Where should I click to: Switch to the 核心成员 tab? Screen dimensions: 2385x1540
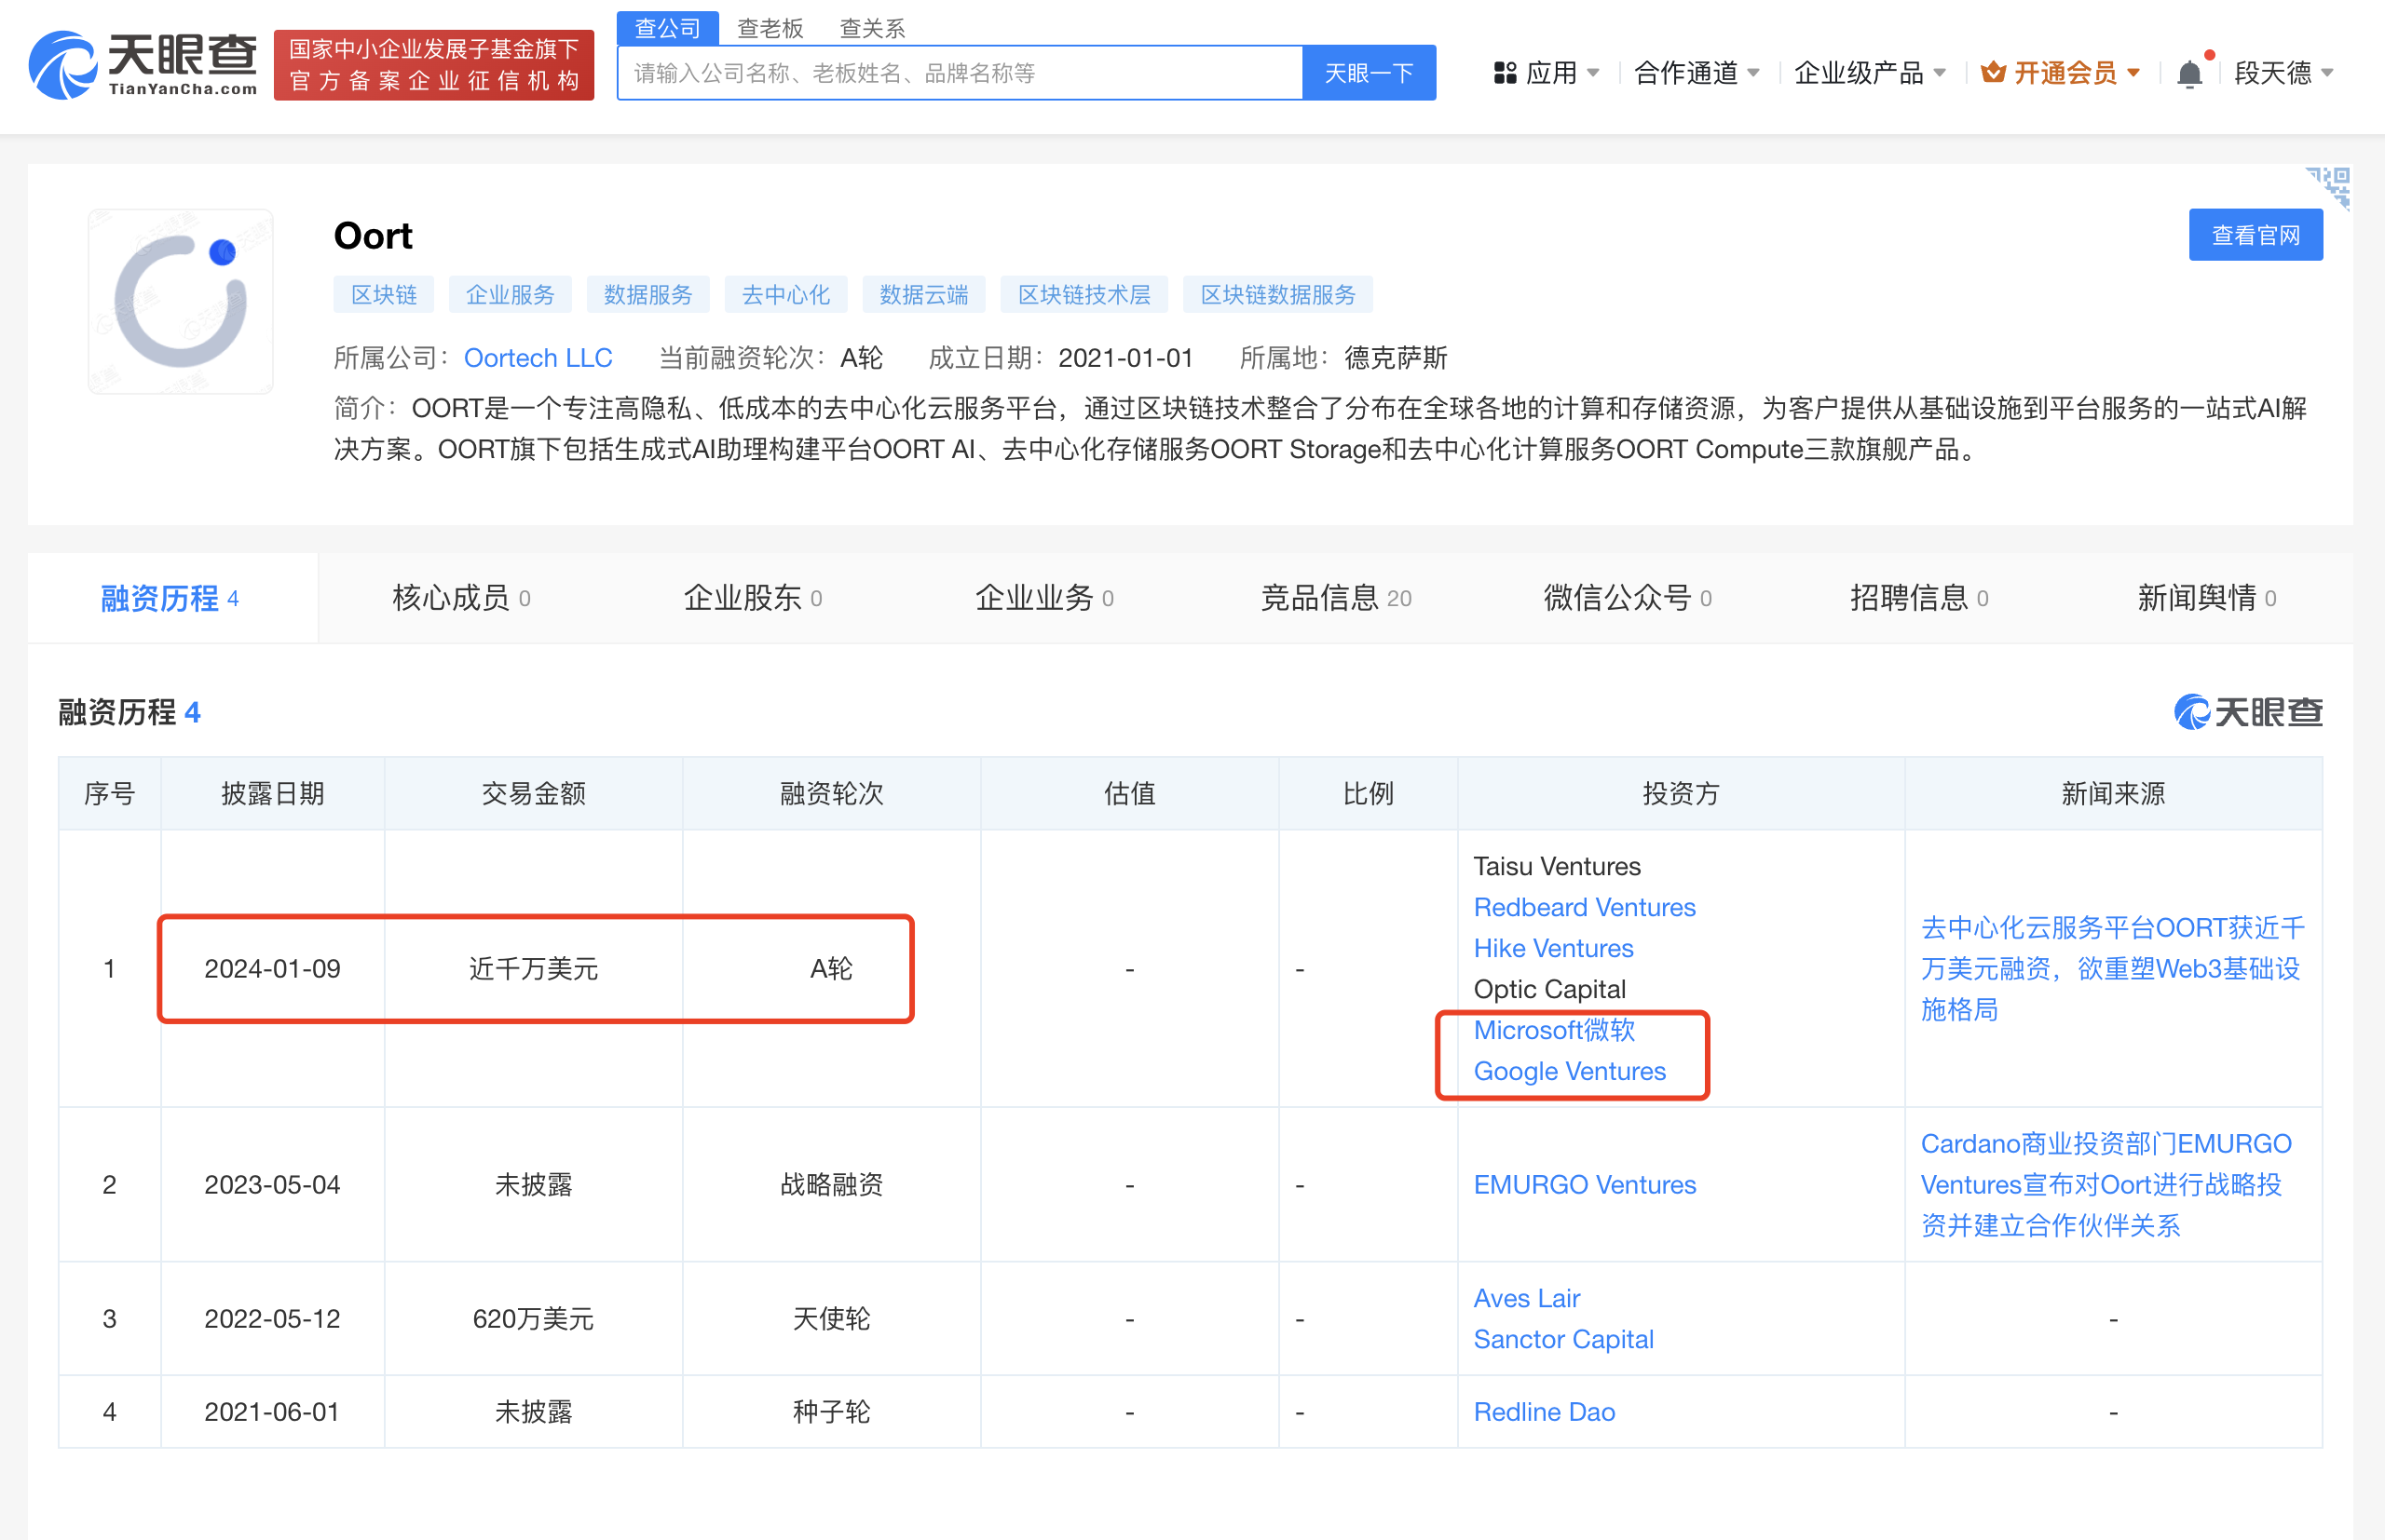461,598
